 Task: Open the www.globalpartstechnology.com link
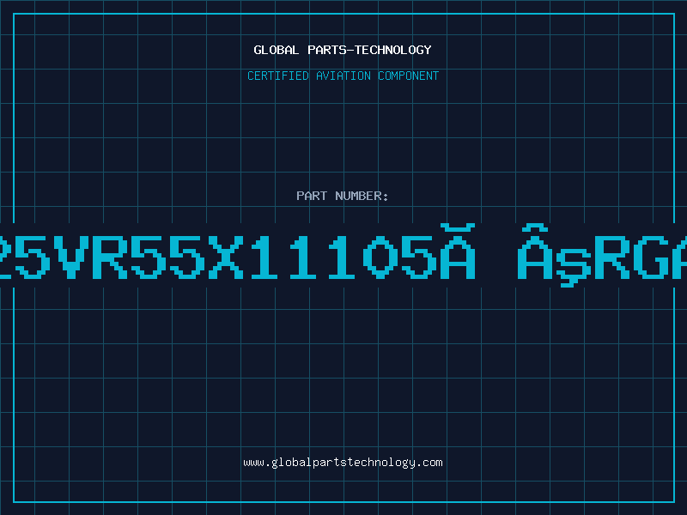[x=343, y=463]
